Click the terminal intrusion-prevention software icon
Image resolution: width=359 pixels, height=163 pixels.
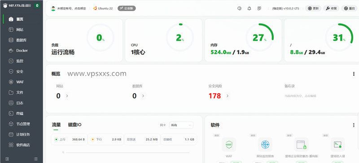(x=338, y=145)
